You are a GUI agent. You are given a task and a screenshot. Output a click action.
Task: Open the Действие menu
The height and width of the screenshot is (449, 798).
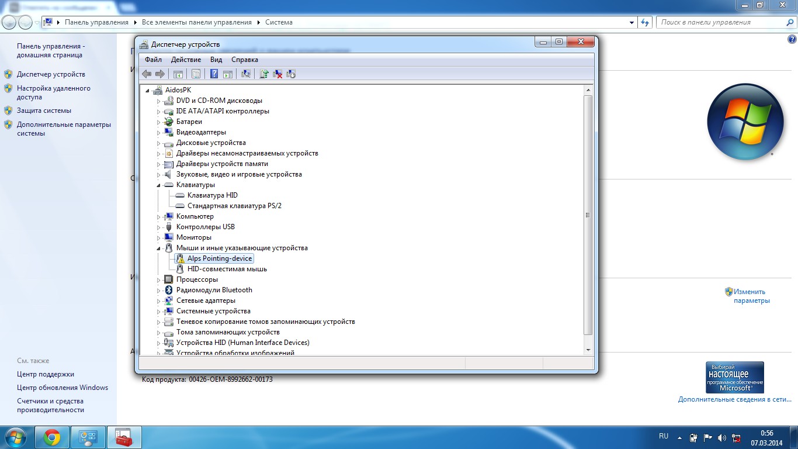point(186,60)
